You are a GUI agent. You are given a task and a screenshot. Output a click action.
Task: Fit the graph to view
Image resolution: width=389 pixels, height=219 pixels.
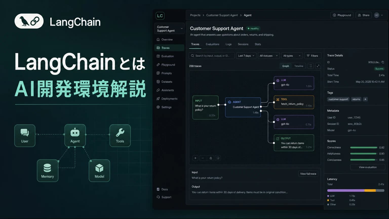tap(218, 158)
